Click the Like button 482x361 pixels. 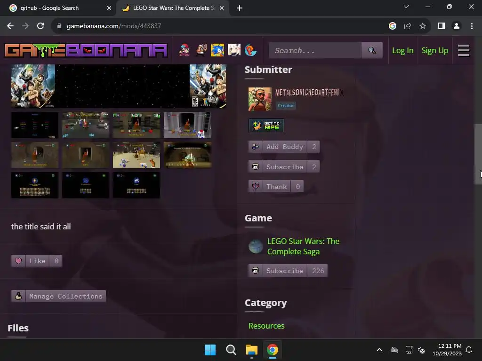(x=37, y=261)
